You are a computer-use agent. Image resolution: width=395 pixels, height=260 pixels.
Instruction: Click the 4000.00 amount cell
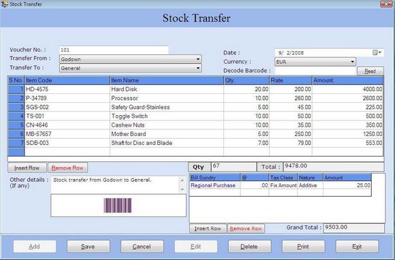point(347,89)
